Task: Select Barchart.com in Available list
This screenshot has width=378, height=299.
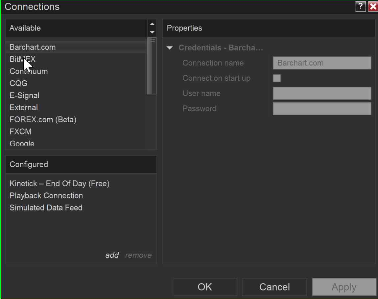Action: 76,47
